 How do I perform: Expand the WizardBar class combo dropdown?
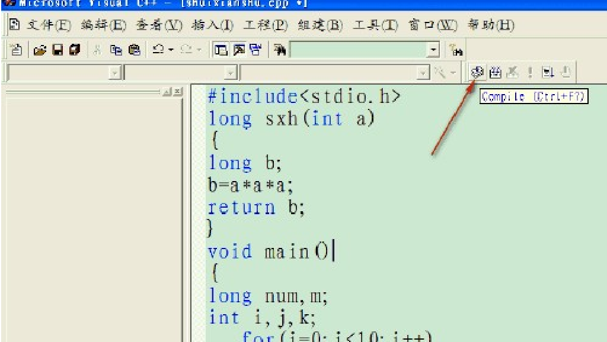point(115,73)
